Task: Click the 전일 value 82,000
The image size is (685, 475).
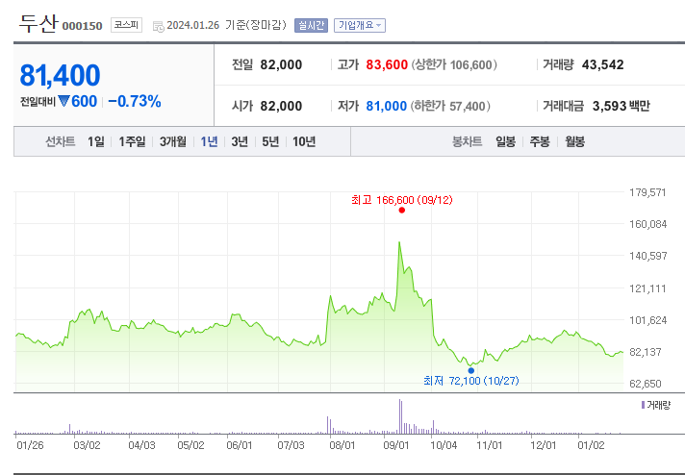Action: click(x=281, y=64)
